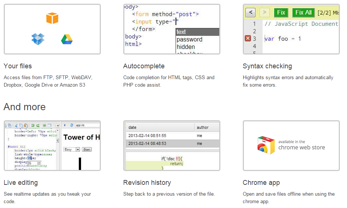Click the 'var foo = 1' code line

pyautogui.click(x=283, y=39)
